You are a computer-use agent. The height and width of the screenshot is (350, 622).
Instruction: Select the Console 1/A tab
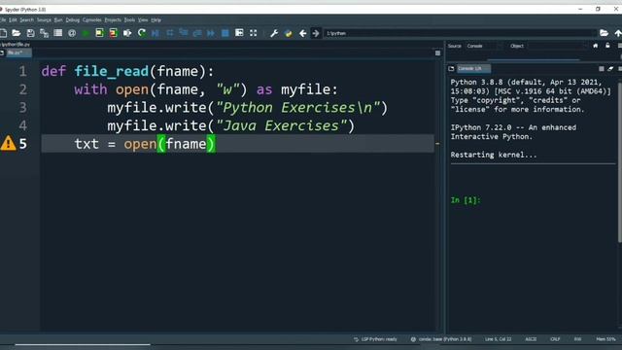473,69
